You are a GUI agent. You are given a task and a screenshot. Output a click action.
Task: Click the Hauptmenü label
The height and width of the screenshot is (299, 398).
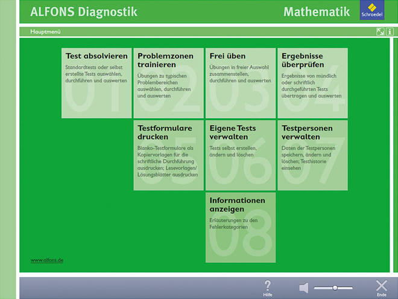(45, 32)
